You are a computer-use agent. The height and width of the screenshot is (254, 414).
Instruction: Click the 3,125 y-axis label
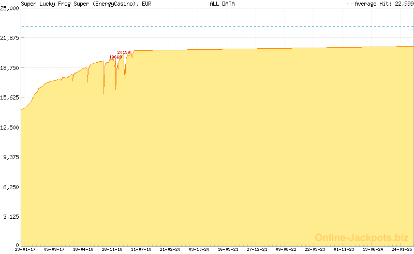[x=11, y=217]
